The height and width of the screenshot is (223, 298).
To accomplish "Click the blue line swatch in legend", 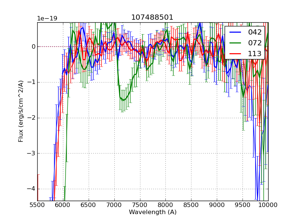I will click(x=235, y=32).
